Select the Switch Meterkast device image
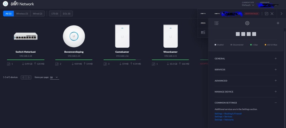Screen dimensions: 286x128 [x=25, y=36]
